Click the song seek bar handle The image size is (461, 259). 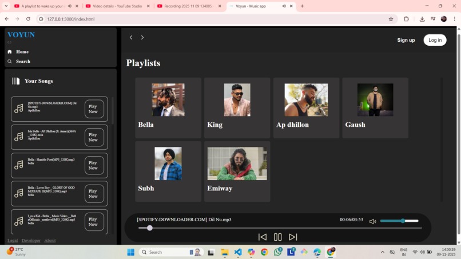(x=150, y=228)
